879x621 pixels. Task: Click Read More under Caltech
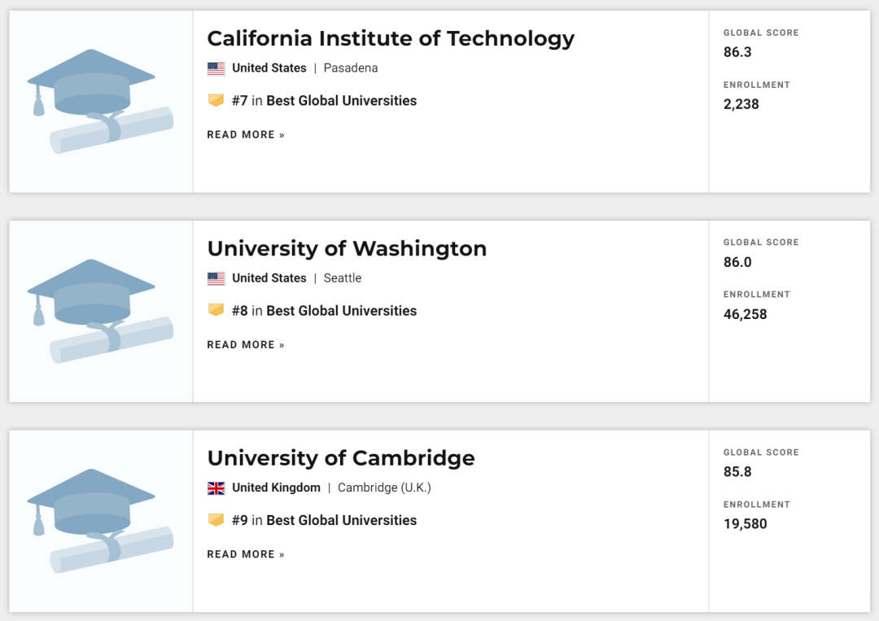[x=246, y=135]
